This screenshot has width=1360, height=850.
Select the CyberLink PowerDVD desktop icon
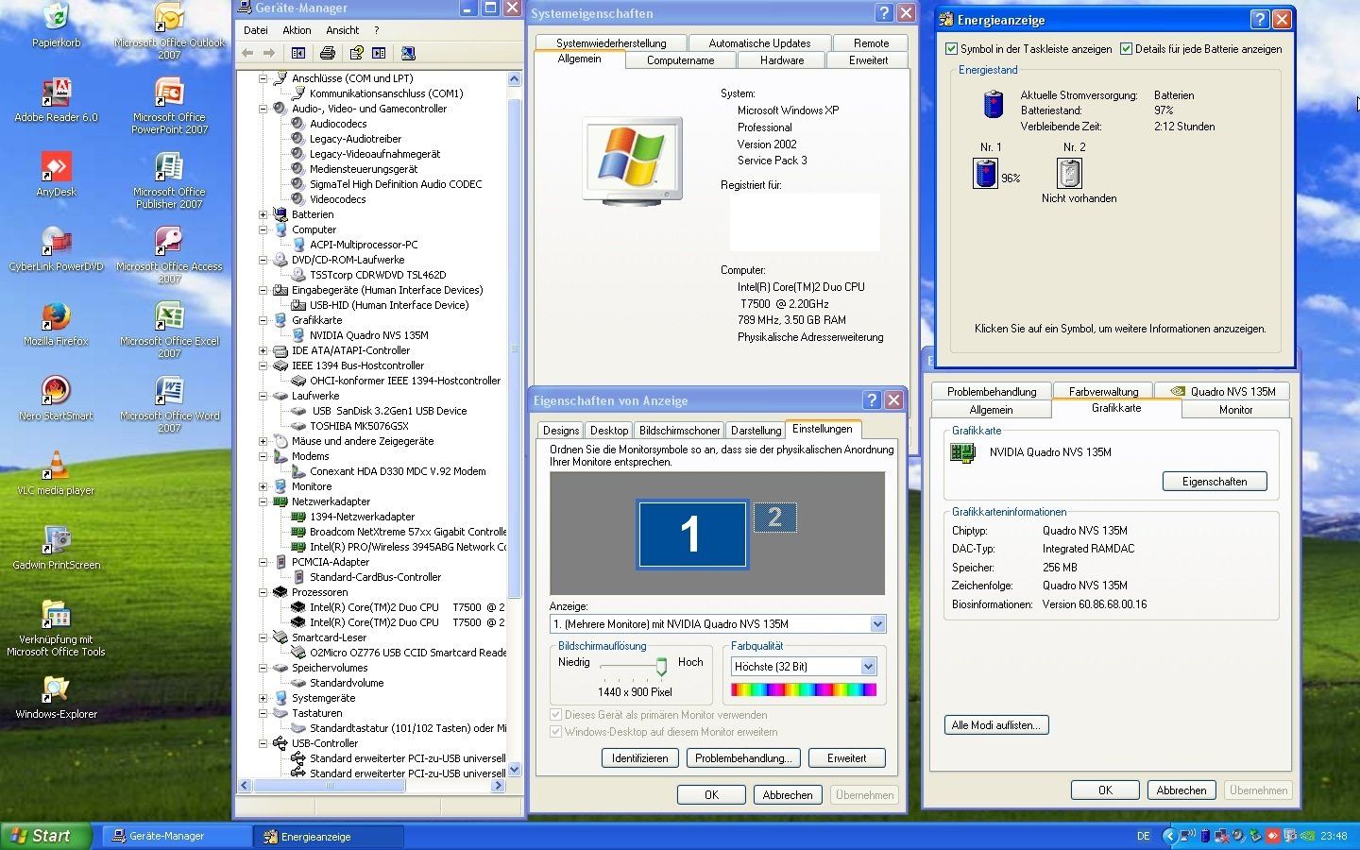tap(56, 248)
